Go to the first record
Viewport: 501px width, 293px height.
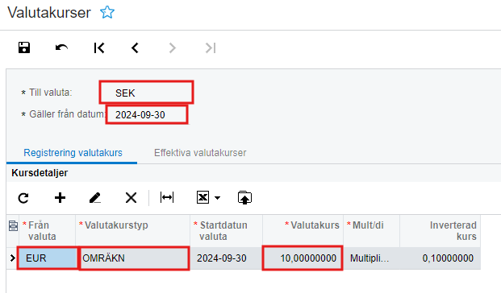coord(99,48)
